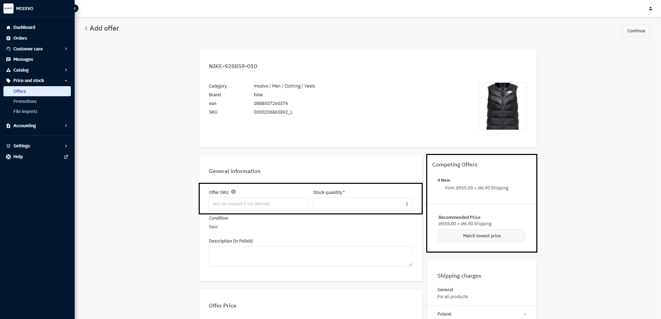Image resolution: width=661 pixels, height=319 pixels.
Task: Click the ean value 0888507260376
Action: (271, 104)
